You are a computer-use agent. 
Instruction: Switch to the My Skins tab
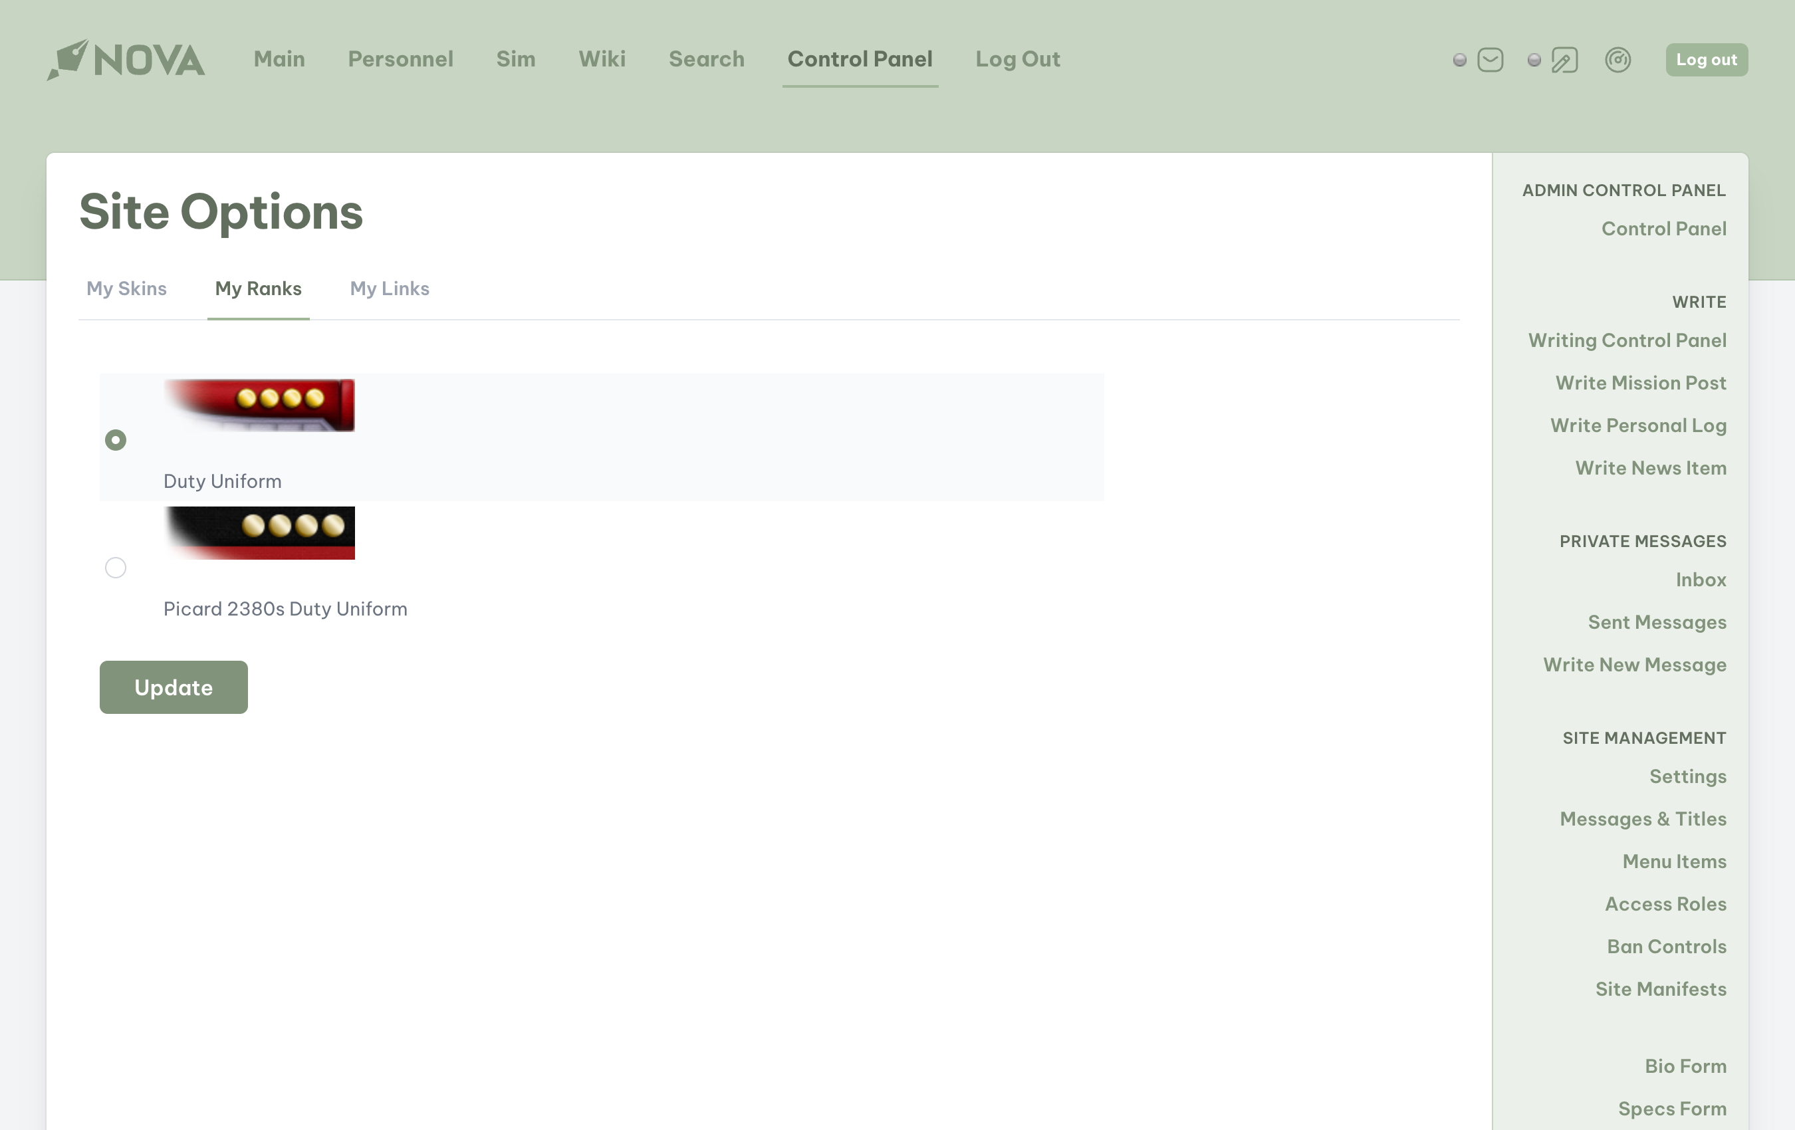click(127, 288)
